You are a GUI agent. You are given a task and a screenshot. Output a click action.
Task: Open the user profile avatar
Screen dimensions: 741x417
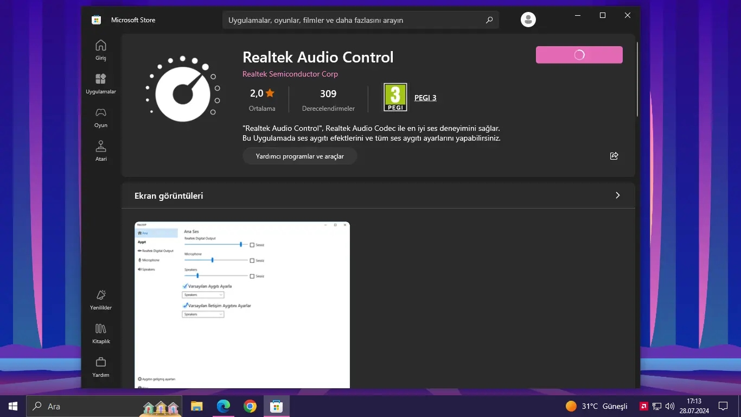[528, 20]
